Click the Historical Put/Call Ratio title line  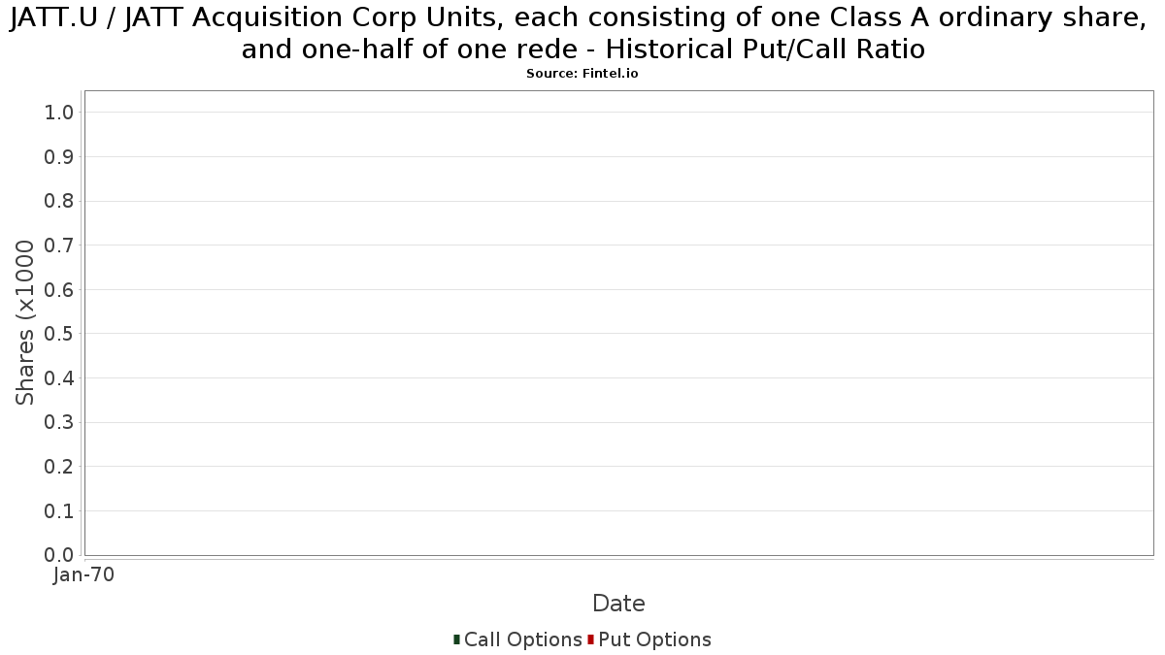[763, 49]
